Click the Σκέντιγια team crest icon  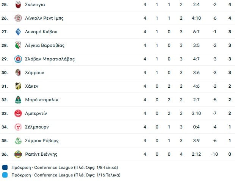coord(18,5)
